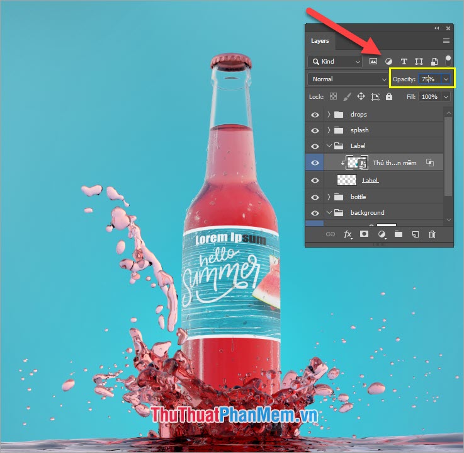This screenshot has width=464, height=453.
Task: Hide the splash group
Action: 315,130
